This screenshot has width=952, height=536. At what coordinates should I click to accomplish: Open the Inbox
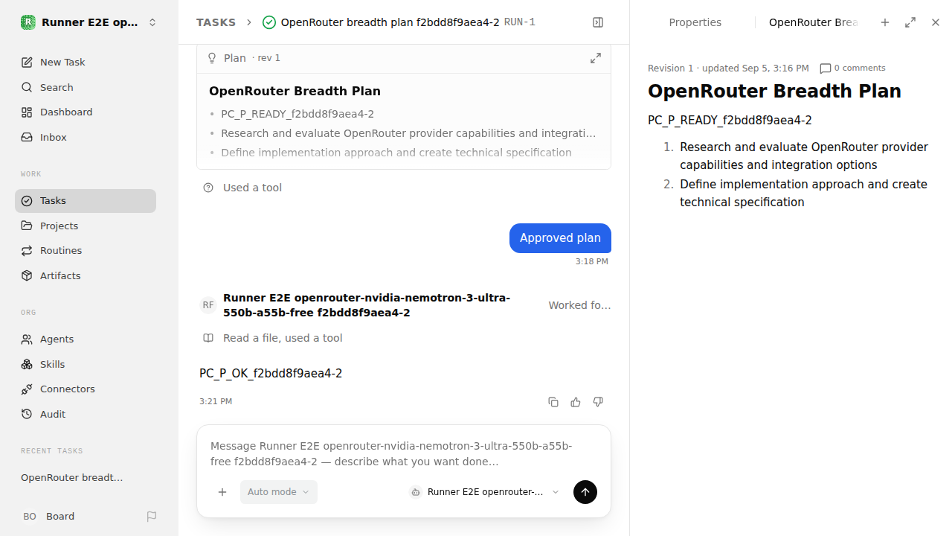pos(86,137)
